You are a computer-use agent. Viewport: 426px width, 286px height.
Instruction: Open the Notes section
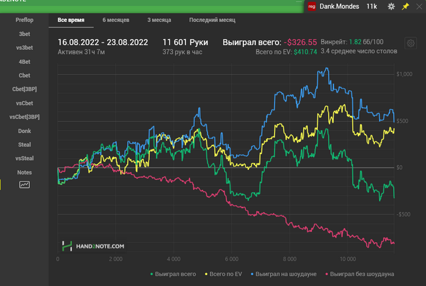(24, 172)
